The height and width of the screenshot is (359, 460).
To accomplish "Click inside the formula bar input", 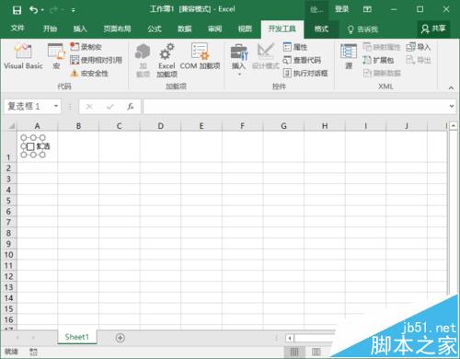I will 295,106.
